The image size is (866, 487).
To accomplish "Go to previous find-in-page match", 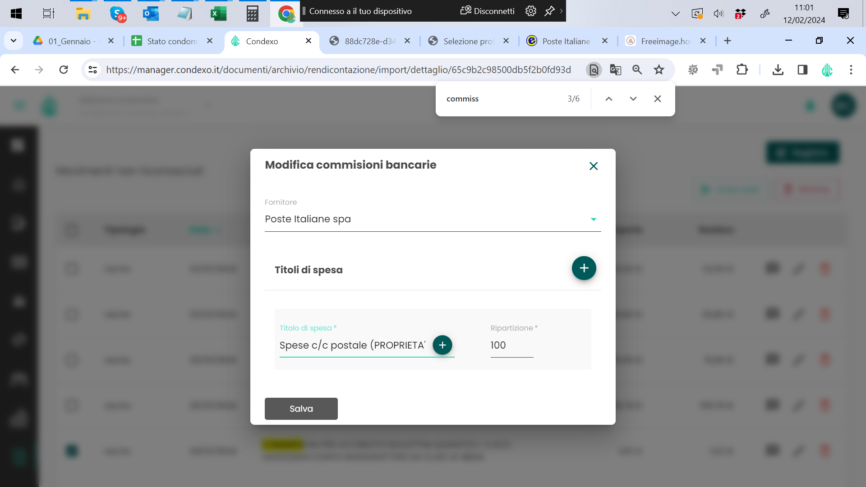I will tap(608, 99).
